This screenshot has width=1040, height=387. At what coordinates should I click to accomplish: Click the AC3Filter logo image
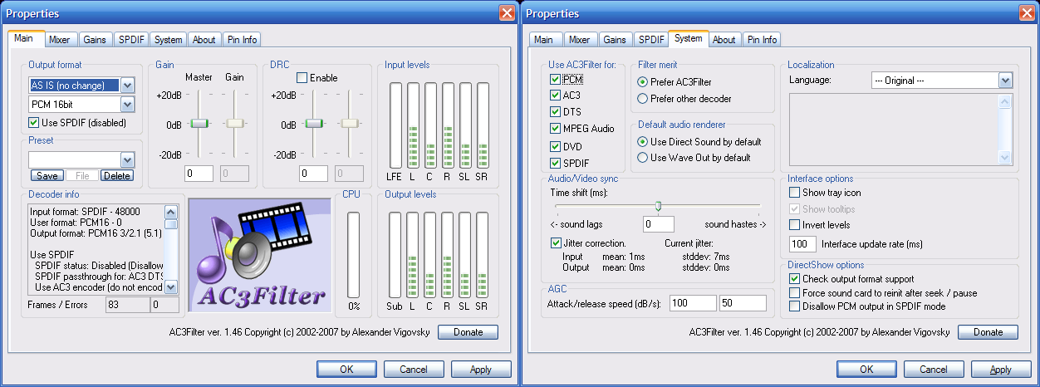pyautogui.click(x=260, y=255)
